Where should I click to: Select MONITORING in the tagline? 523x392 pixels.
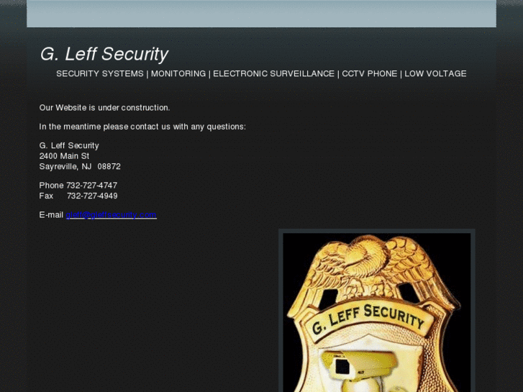point(178,73)
